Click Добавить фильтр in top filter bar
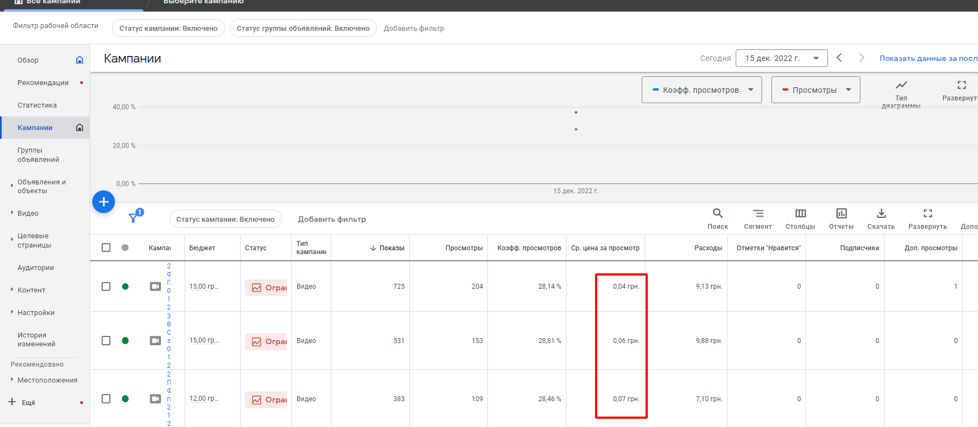978x427 pixels. click(x=414, y=29)
